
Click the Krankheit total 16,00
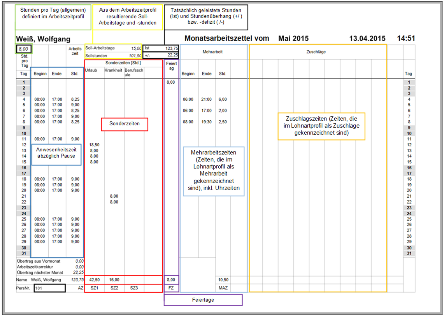(114, 279)
